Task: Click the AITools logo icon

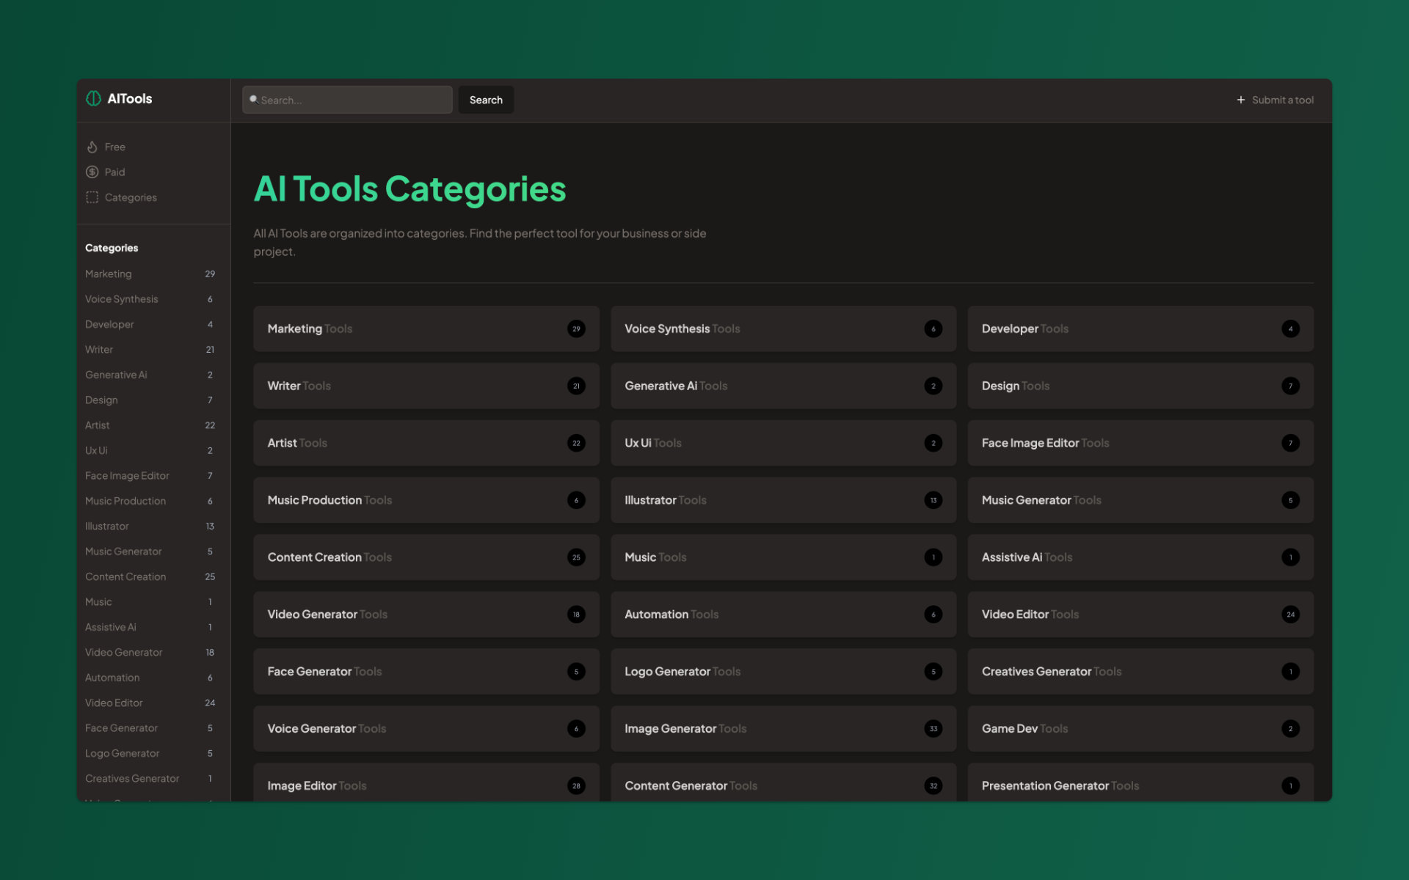Action: click(x=94, y=98)
